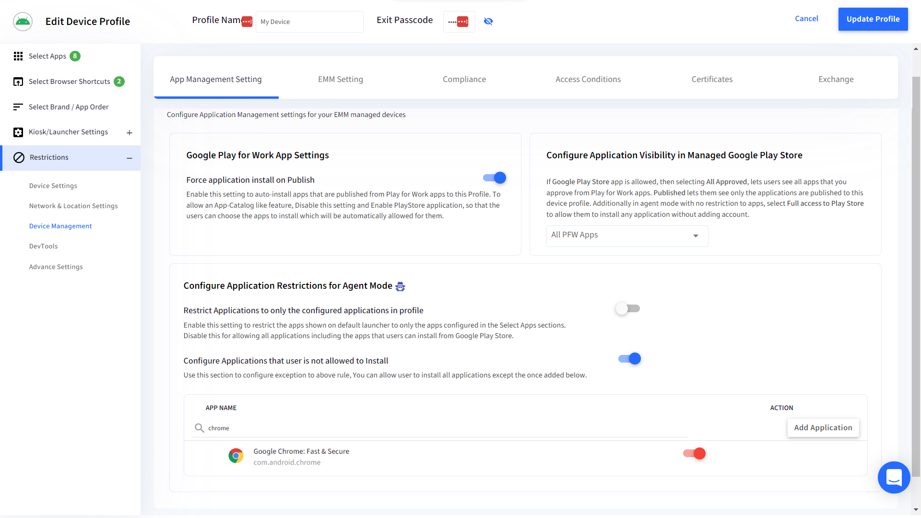This screenshot has height=518, width=921.
Task: Click the agent mode spy icon
Action: (400, 286)
